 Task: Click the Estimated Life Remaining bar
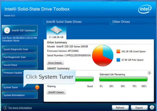(123, 79)
